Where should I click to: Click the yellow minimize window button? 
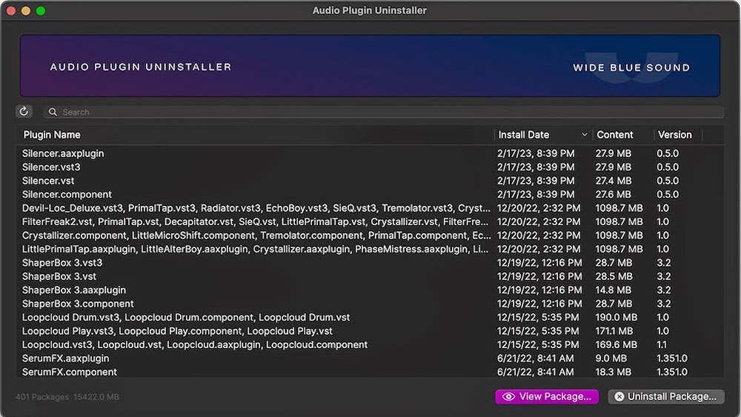[x=26, y=11]
